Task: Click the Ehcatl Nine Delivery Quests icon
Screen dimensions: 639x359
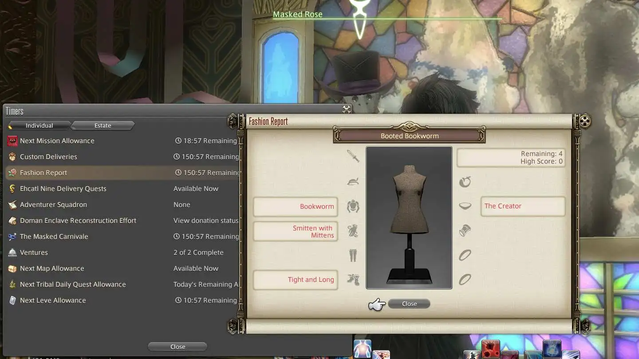Action: pos(12,189)
